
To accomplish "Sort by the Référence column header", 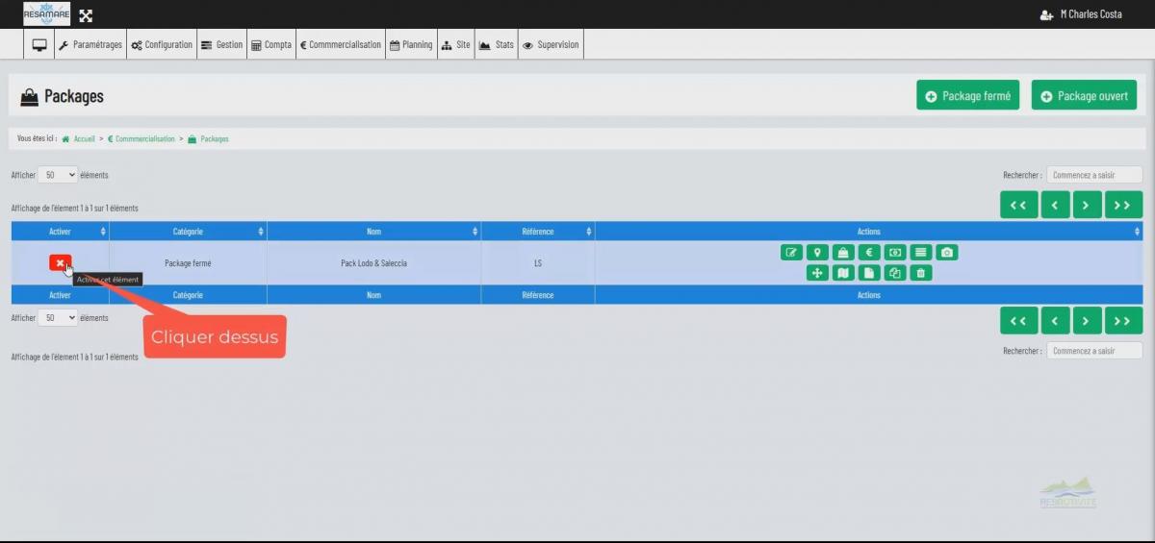I will pos(537,232).
